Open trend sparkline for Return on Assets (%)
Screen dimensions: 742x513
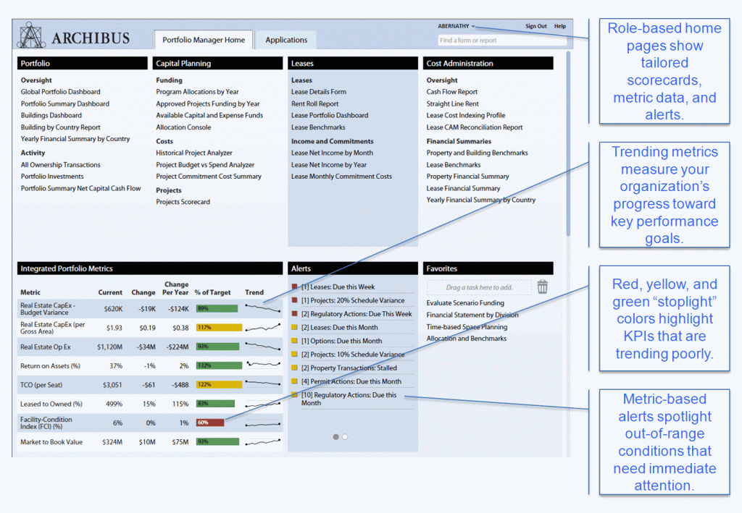point(262,365)
